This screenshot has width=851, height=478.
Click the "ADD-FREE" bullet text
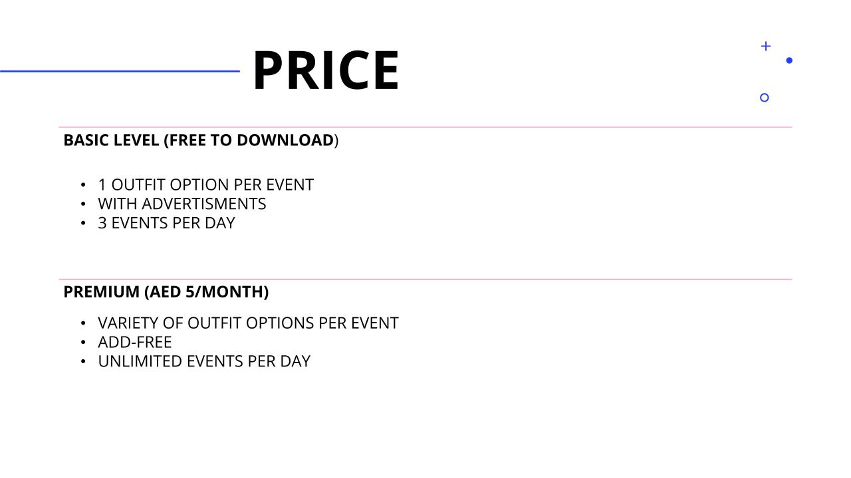tap(134, 343)
